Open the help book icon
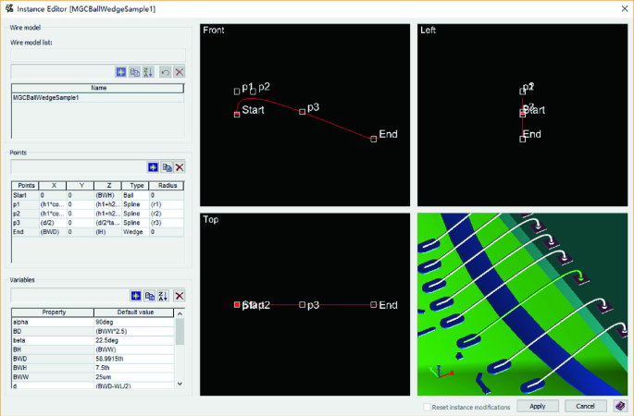This screenshot has width=634, height=416. tap(619, 406)
